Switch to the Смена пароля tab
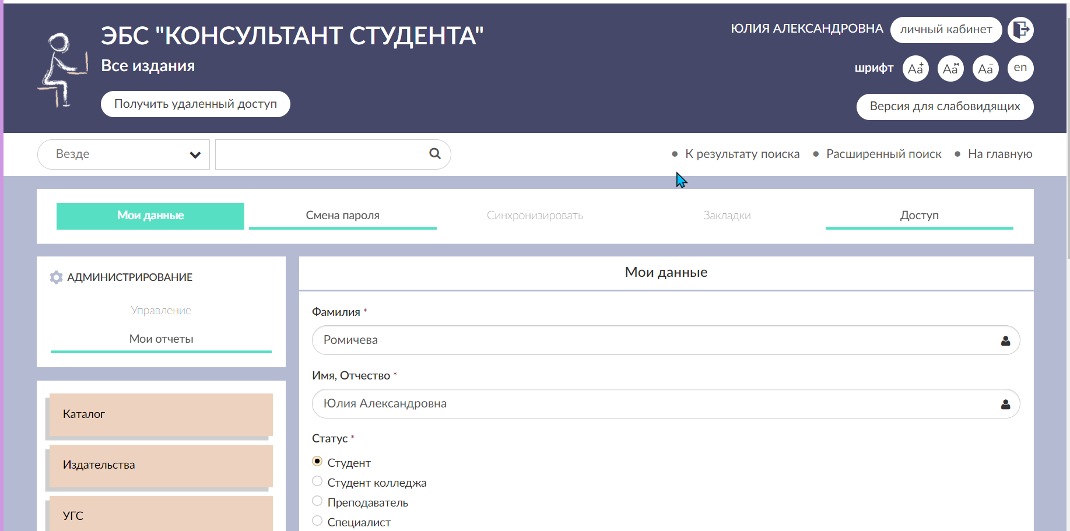Image resolution: width=1070 pixels, height=531 pixels. point(343,216)
